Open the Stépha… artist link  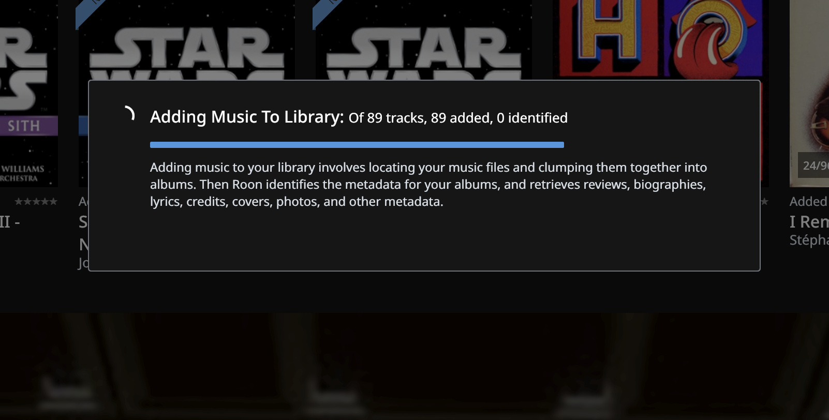[809, 240]
